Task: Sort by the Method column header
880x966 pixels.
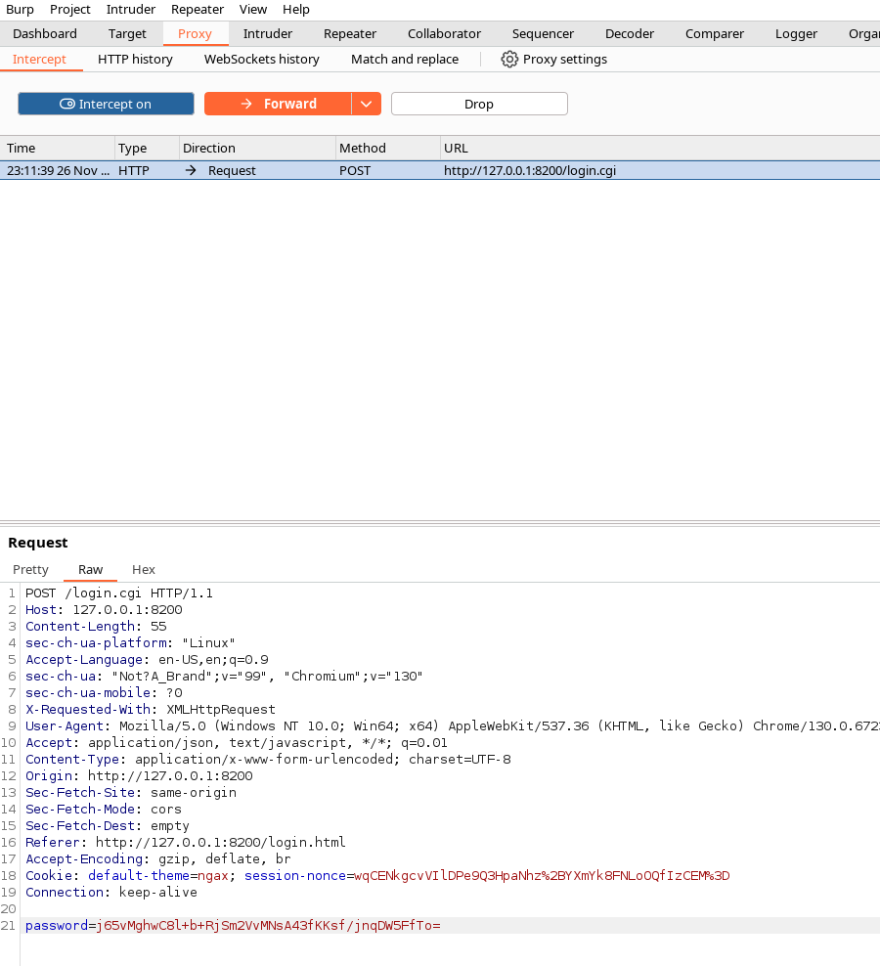Action: (387, 148)
